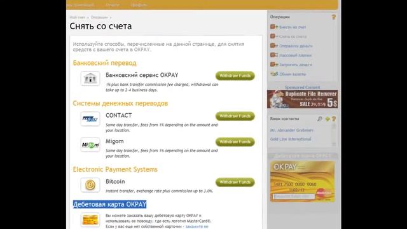The height and width of the screenshot is (229, 407).
Task: Click the закажите ее link at the bottom
Action: click(197, 226)
